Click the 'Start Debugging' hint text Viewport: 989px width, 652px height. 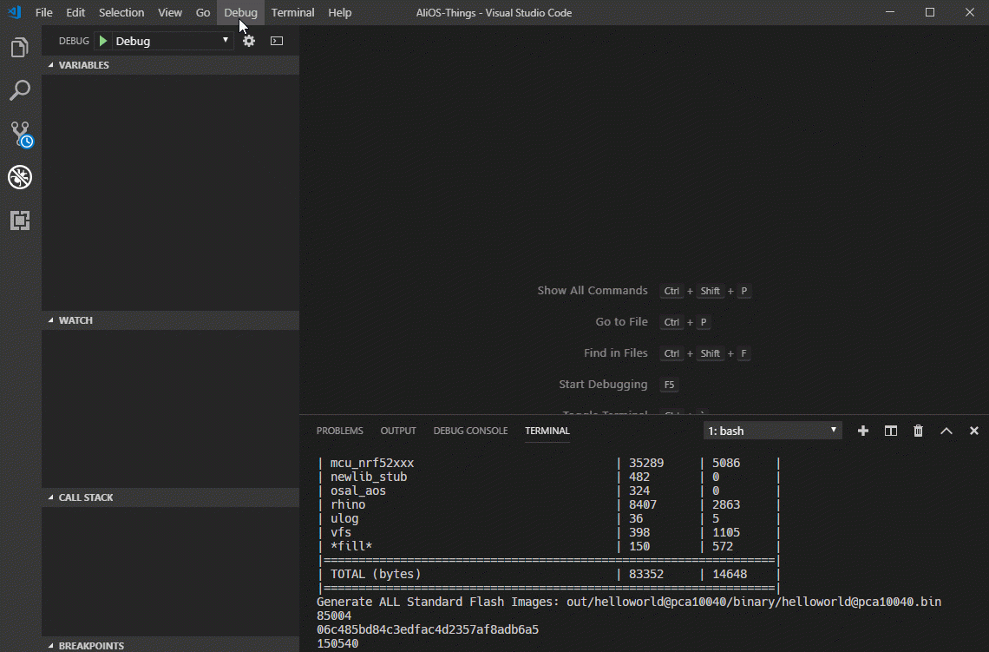(603, 385)
